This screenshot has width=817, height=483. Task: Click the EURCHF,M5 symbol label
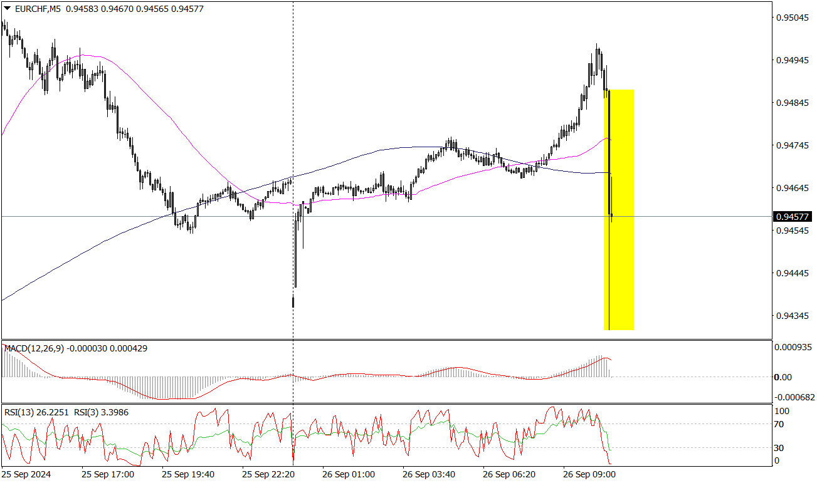[37, 9]
